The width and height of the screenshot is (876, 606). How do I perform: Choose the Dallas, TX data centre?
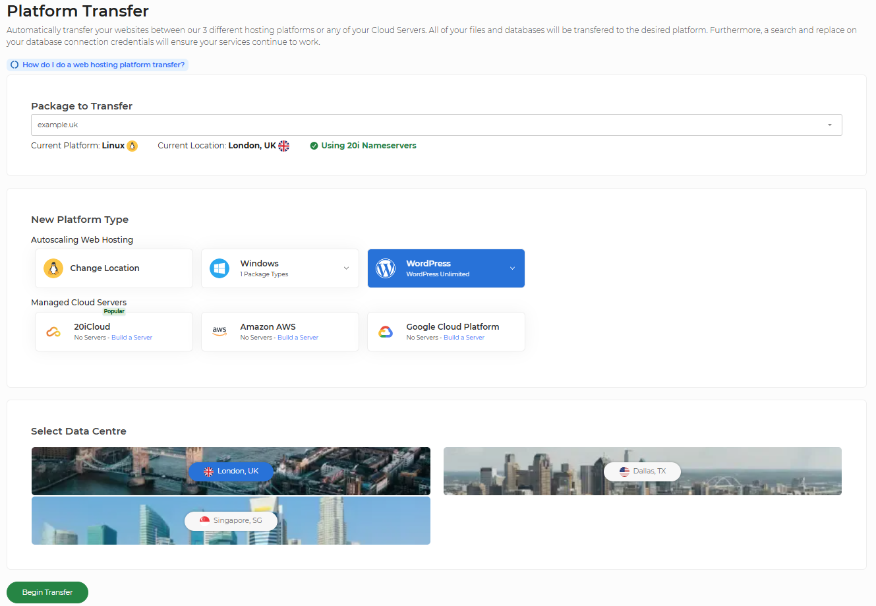click(642, 471)
